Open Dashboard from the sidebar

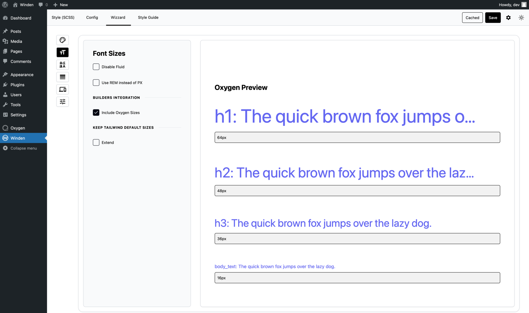(x=21, y=18)
